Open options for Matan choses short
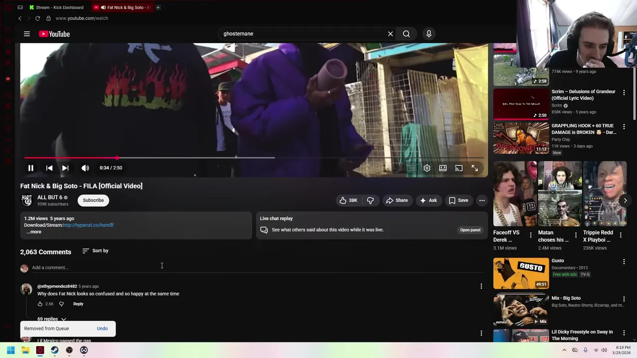 point(576,235)
